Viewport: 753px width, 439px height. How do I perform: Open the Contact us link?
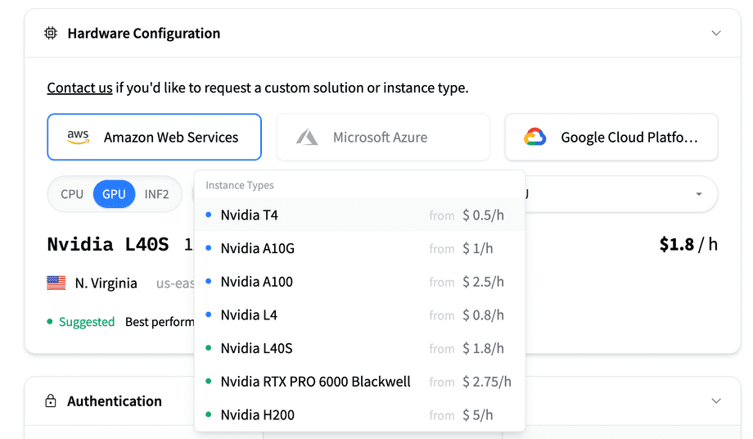click(79, 88)
